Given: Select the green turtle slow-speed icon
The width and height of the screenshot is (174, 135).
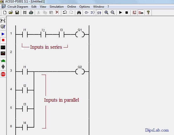Looking at the screenshot, I should [x=3, y=61].
